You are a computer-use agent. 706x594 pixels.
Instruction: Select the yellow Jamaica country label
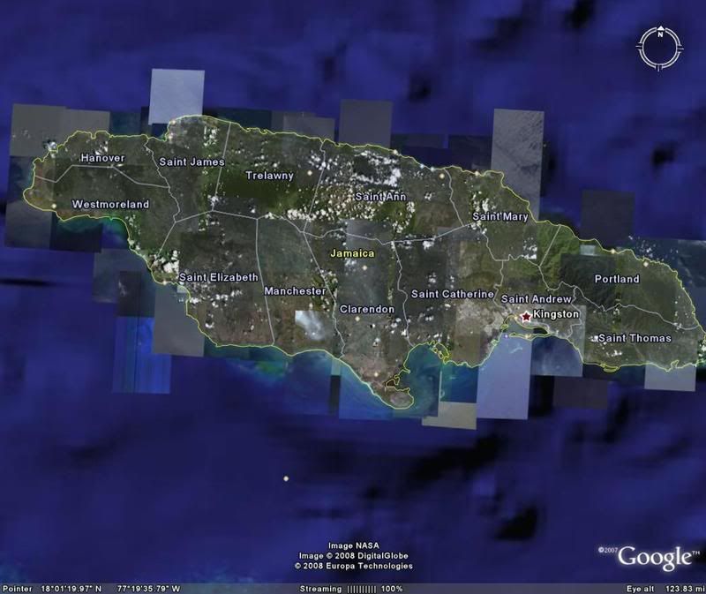tap(352, 253)
